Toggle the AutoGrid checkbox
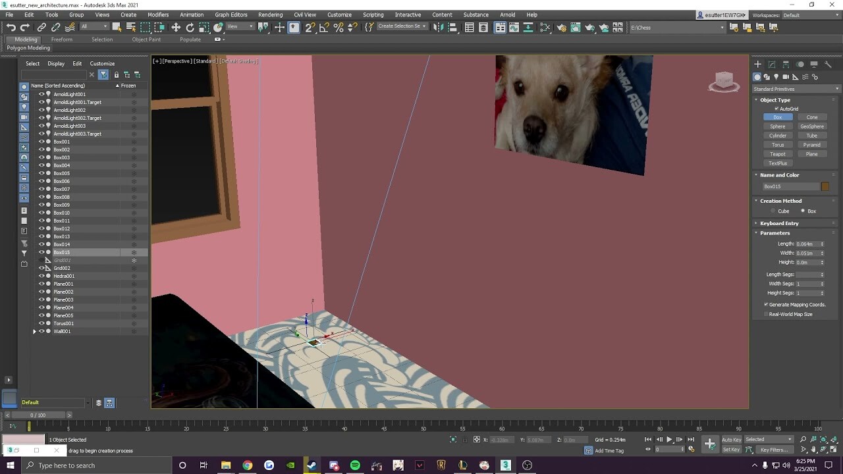 coord(776,109)
